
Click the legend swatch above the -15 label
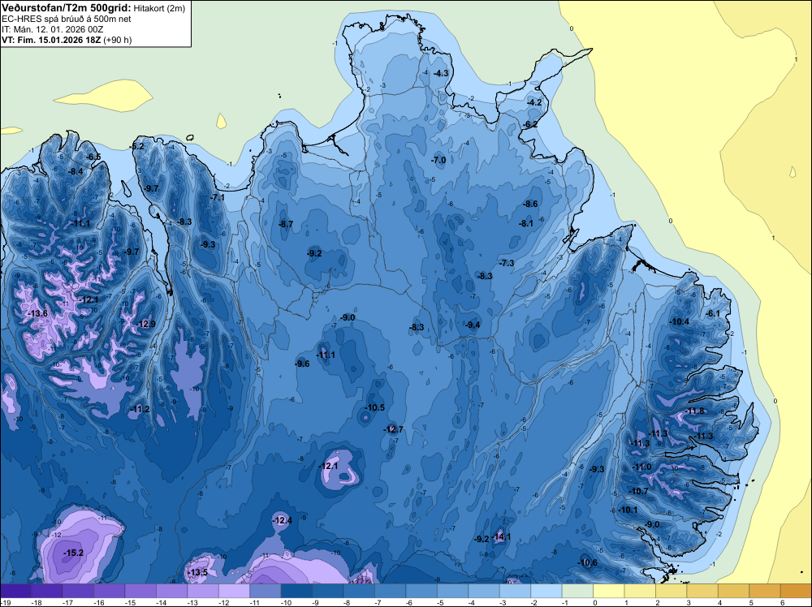click(x=140, y=591)
